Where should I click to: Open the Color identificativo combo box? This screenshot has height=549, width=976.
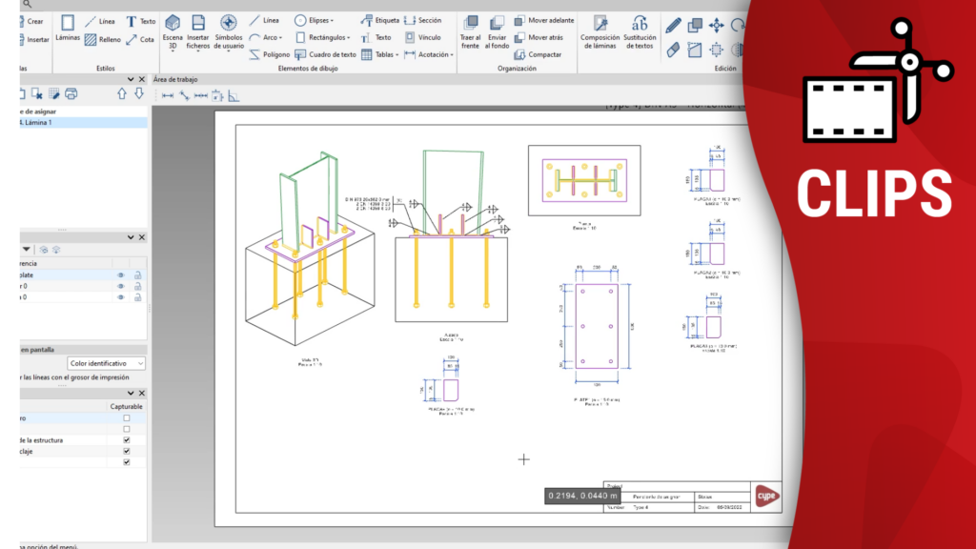tap(106, 363)
